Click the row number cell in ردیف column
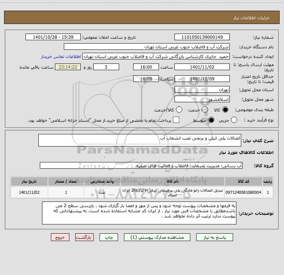 (268, 192)
